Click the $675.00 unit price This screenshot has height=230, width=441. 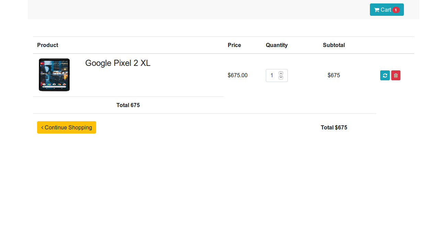tap(237, 75)
